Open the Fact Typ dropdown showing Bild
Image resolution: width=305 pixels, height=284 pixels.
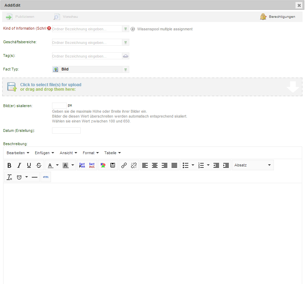(125, 69)
